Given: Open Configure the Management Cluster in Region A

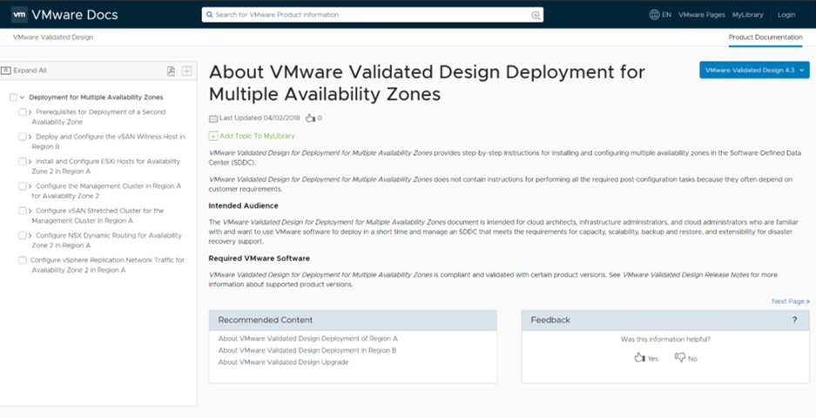Looking at the screenshot, I should (106, 191).
